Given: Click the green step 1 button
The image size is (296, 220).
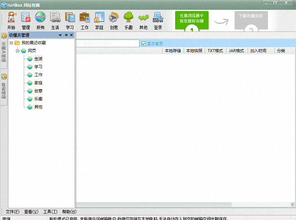Looking at the screenshot, I should [x=191, y=21].
